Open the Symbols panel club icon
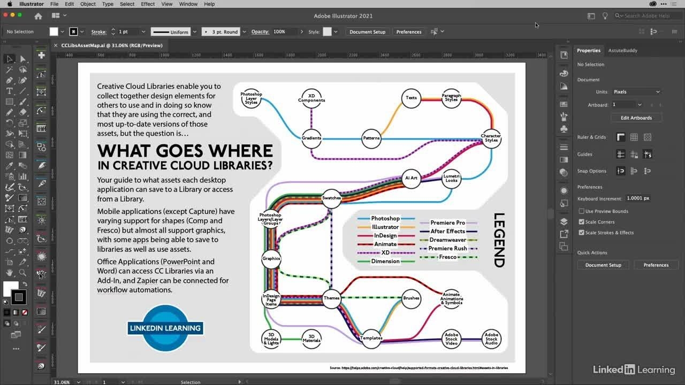This screenshot has height=385, width=685. point(564,129)
